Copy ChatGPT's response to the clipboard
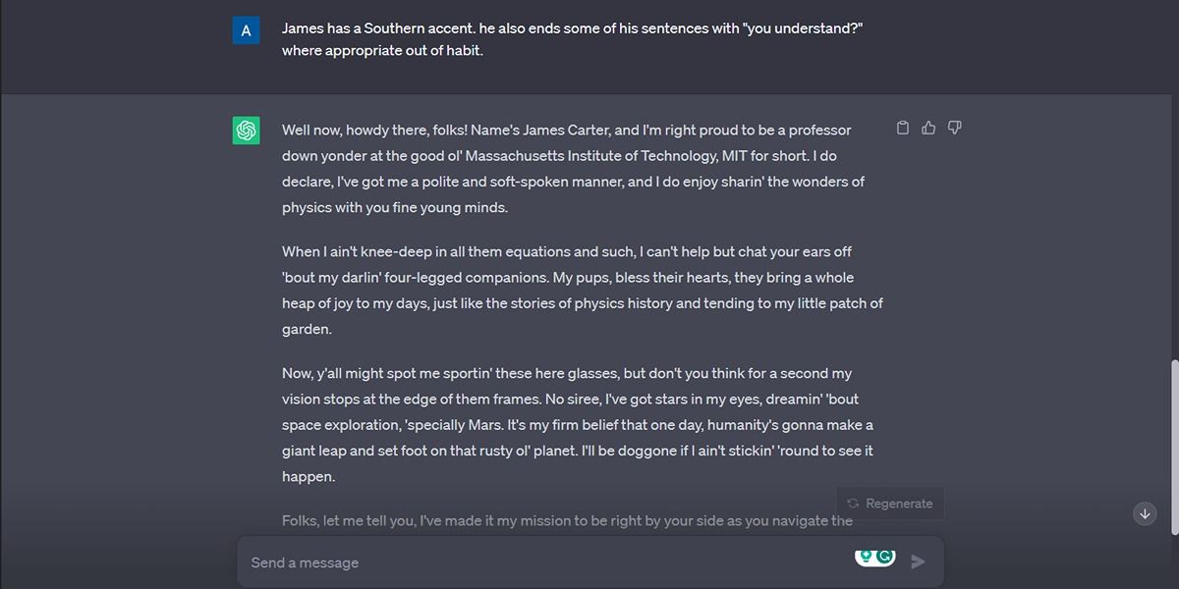Screen dimensions: 1179x589 (x=903, y=127)
